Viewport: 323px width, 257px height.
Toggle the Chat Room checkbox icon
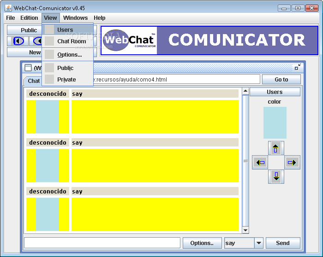tap(49, 41)
